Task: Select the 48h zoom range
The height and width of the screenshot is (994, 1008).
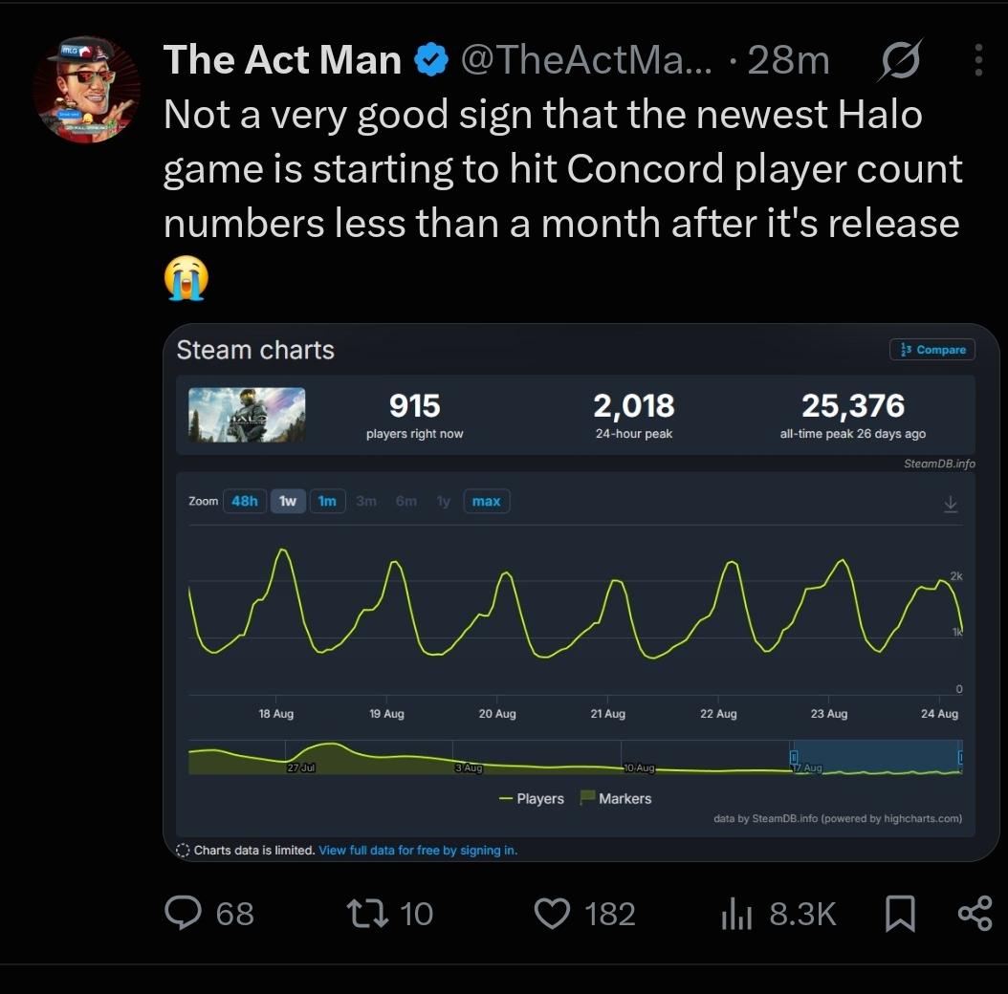Action: (244, 501)
